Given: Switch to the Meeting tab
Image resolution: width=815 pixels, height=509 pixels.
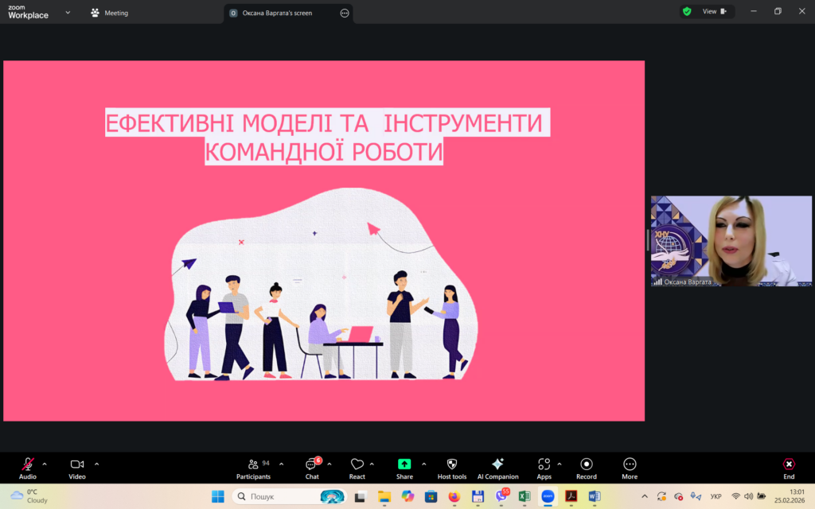Looking at the screenshot, I should (110, 13).
